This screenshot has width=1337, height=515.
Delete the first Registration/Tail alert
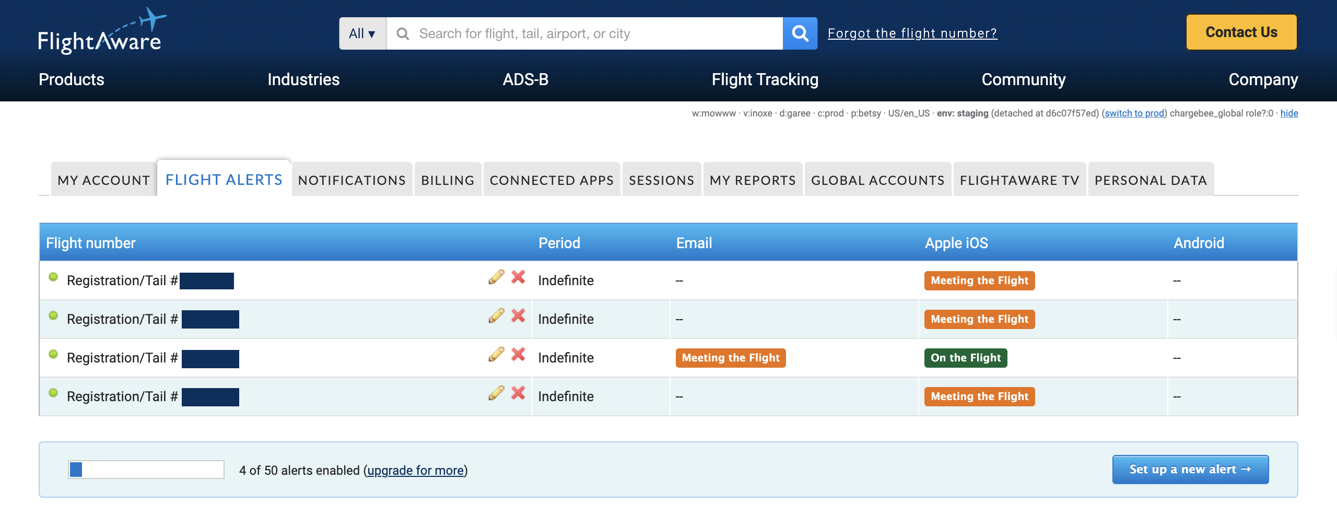(518, 277)
